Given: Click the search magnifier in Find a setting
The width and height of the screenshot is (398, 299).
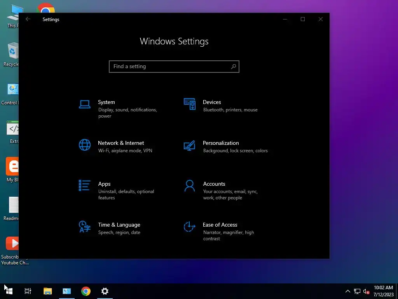Looking at the screenshot, I should point(234,66).
